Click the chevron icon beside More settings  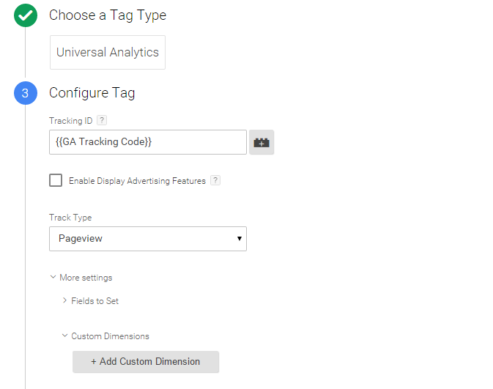click(53, 278)
